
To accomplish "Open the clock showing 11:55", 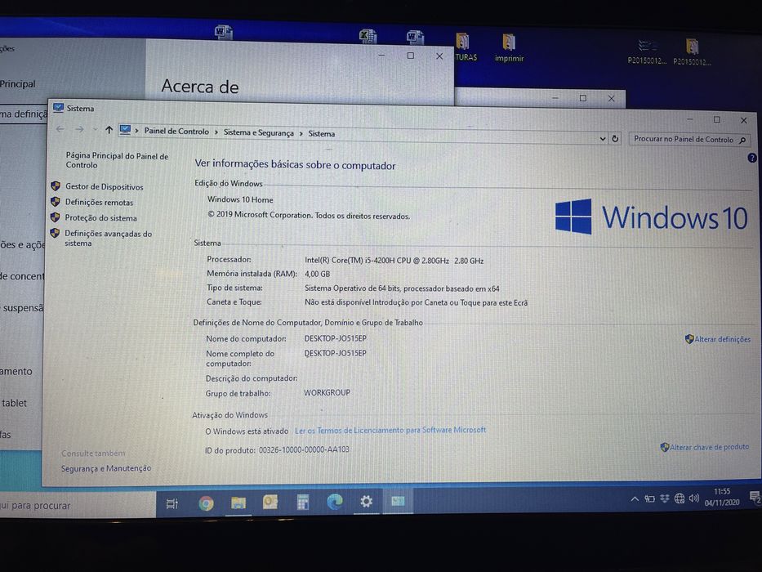I will (722, 497).
